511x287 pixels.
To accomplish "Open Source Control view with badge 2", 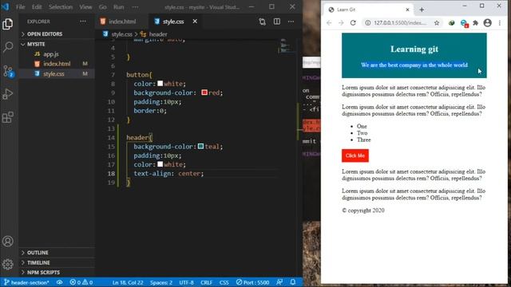I will (8, 71).
